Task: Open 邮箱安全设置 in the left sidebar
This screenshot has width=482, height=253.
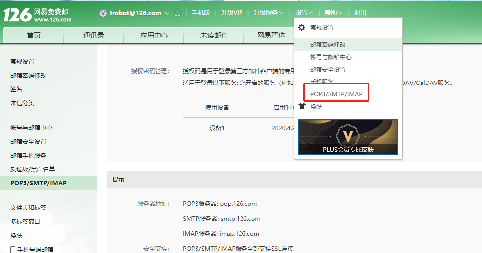Action: click(28, 141)
